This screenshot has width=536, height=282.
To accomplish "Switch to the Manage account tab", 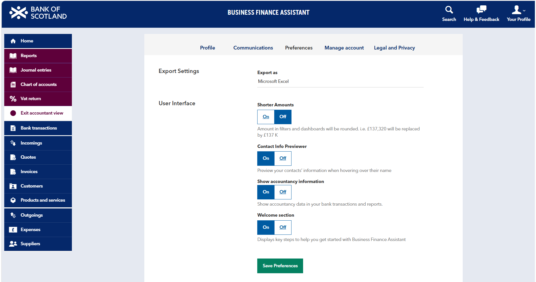I will point(344,48).
